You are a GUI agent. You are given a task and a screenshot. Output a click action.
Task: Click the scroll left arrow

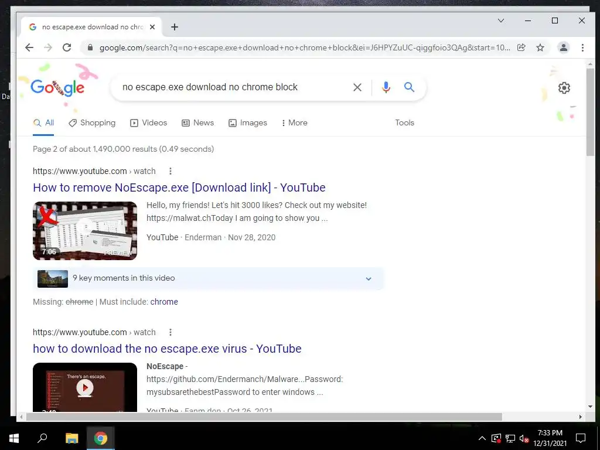point(21,417)
